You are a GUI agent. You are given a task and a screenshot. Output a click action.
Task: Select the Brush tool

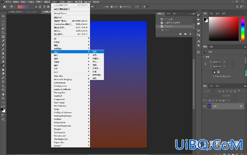(3, 49)
